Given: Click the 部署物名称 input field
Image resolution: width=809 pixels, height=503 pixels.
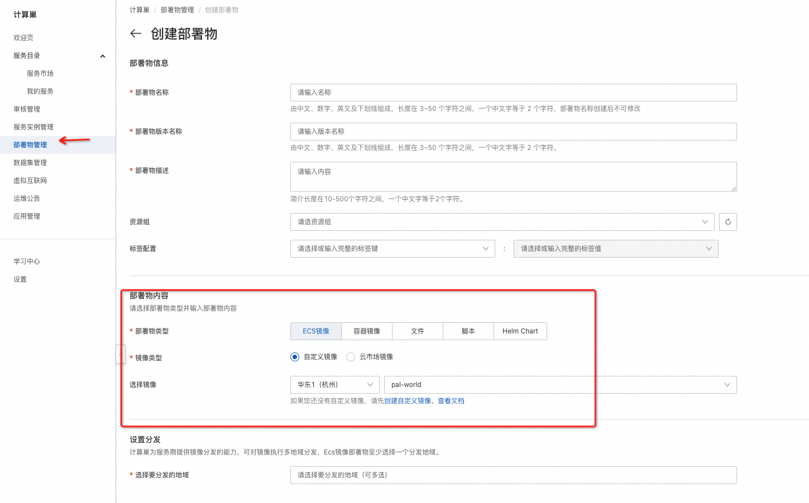Looking at the screenshot, I should point(513,93).
